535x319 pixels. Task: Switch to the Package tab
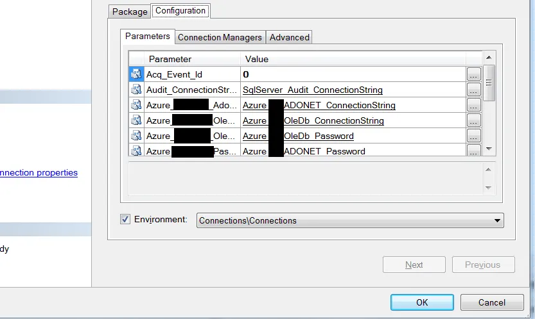point(130,12)
